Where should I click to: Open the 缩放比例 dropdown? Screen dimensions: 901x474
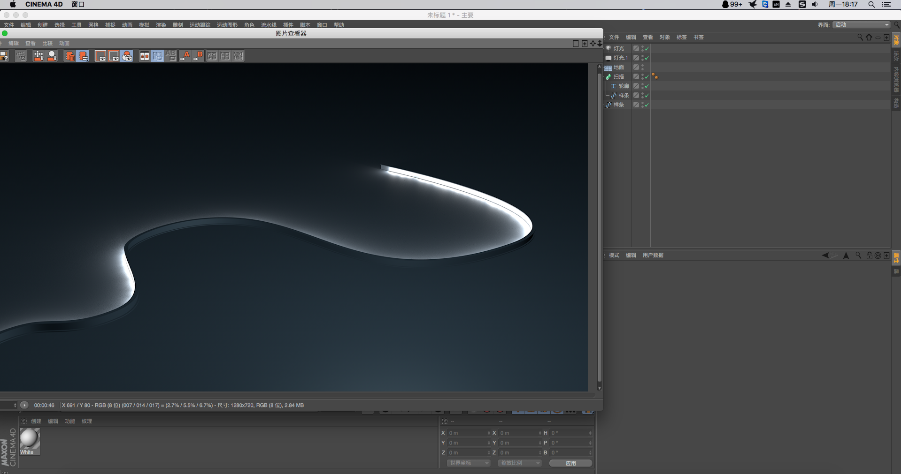[519, 463]
